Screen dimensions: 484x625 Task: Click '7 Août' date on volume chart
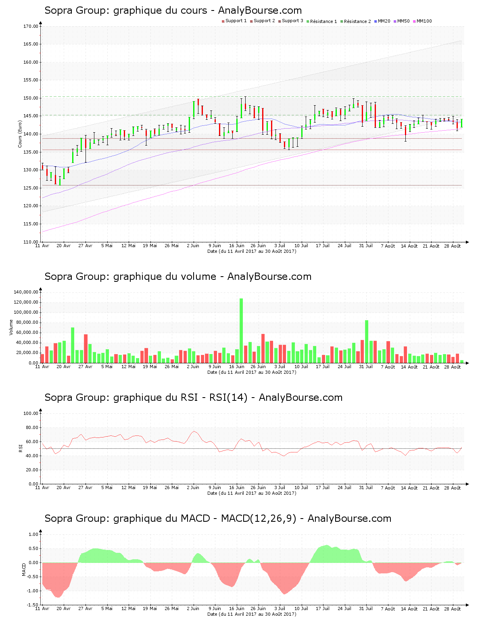388,367
